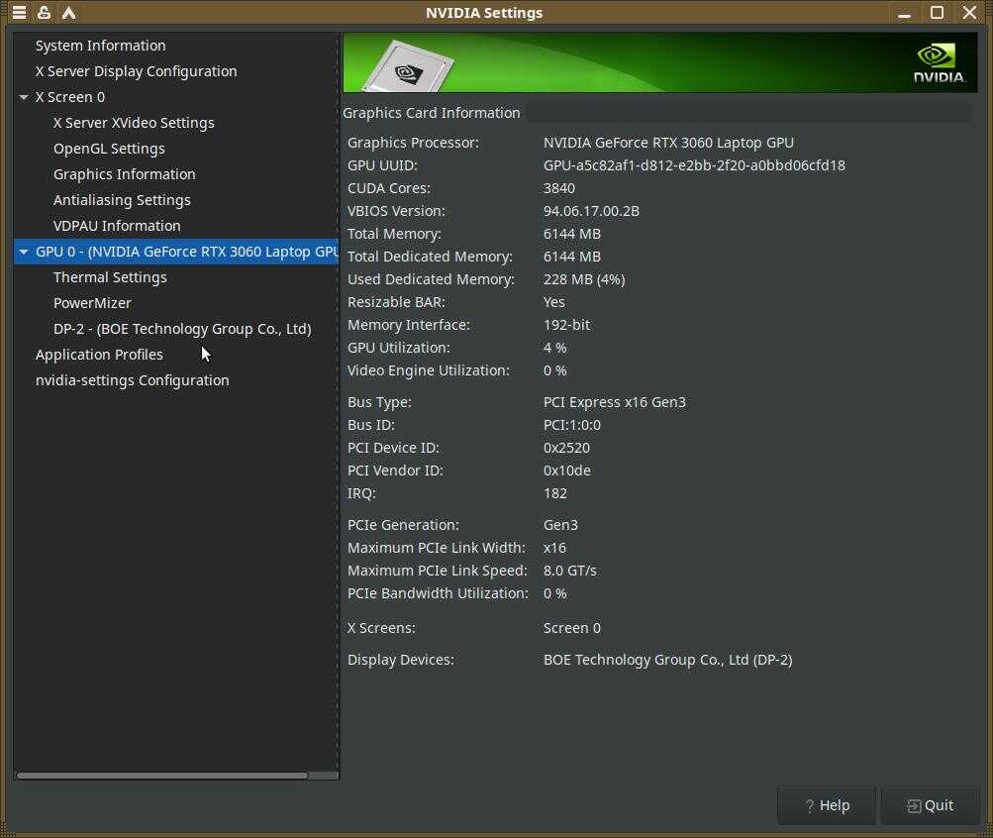Click Maximum PCIe Link Width x16
The height and width of the screenshot is (838, 993).
click(554, 549)
